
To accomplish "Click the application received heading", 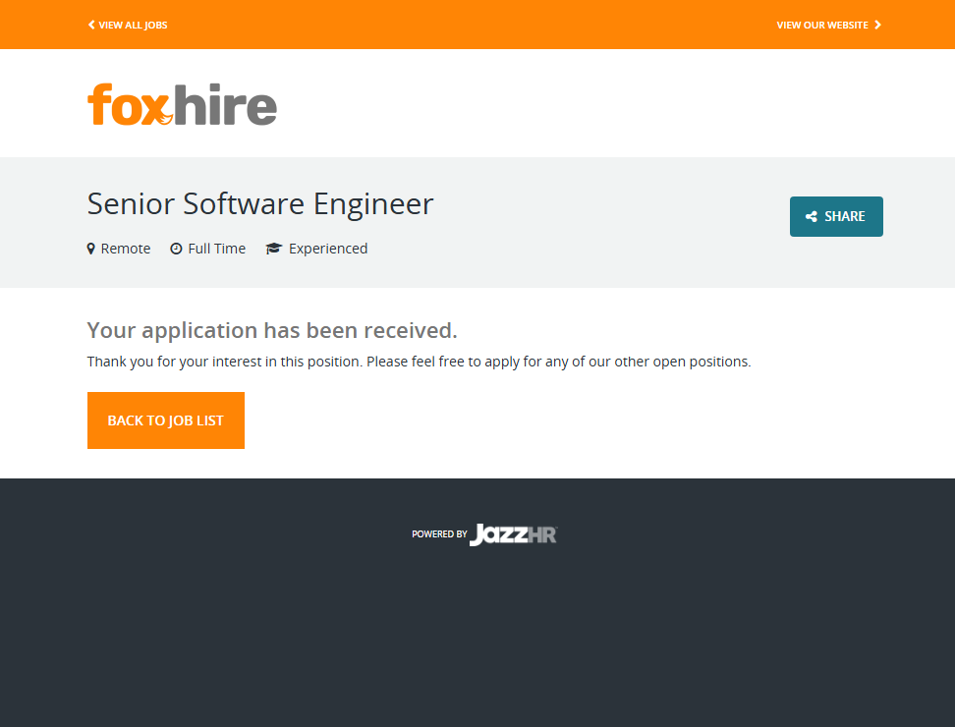I will pyautogui.click(x=272, y=330).
